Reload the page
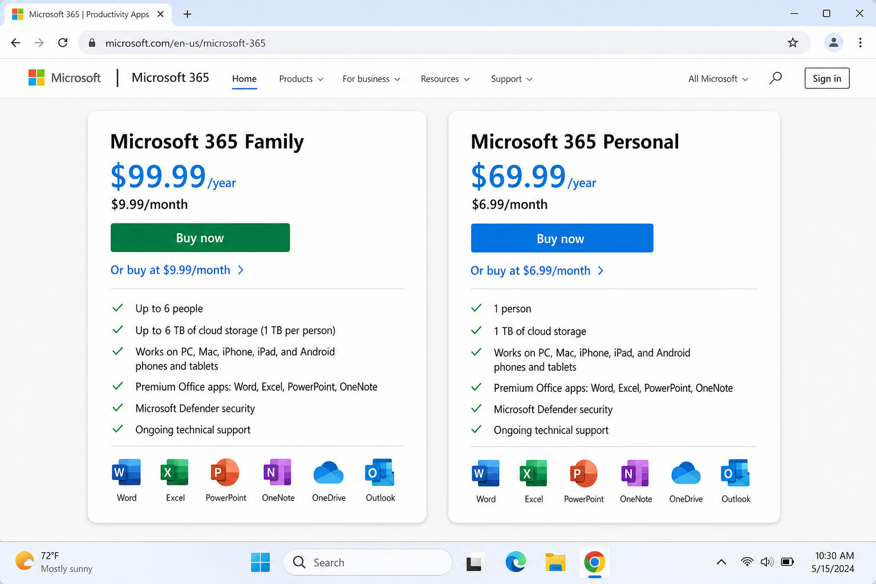 pos(63,43)
